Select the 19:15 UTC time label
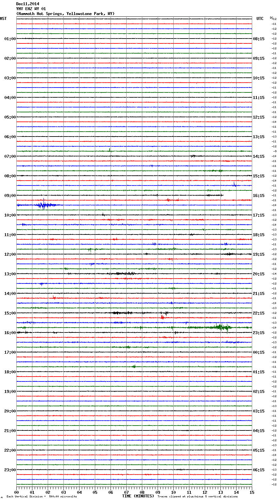 [x=259, y=254]
